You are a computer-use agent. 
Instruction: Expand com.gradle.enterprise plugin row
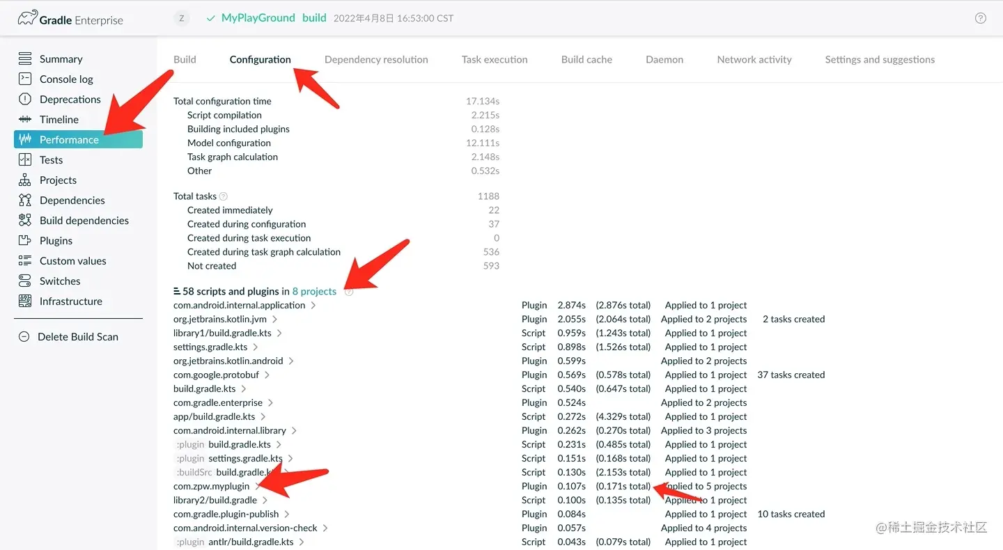tap(270, 402)
